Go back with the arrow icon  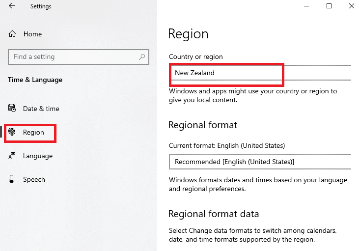pyautogui.click(x=12, y=6)
